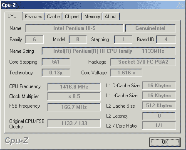This screenshot has width=186, height=150.
Task: Click the Package field Socket 370 FC-PGA2
Action: click(143, 62)
